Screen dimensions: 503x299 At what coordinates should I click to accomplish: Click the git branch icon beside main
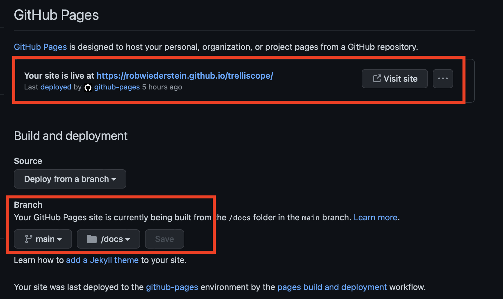pos(29,239)
